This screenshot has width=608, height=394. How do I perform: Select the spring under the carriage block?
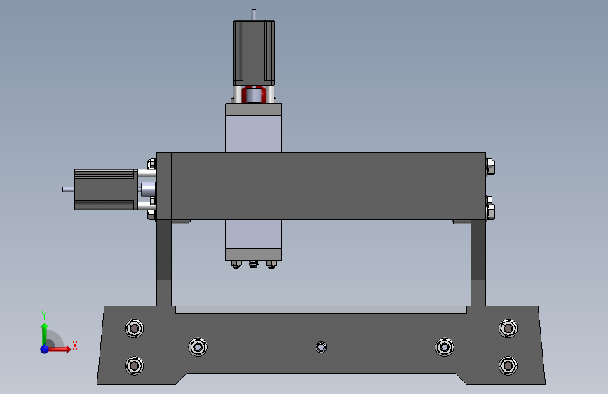[x=253, y=264]
